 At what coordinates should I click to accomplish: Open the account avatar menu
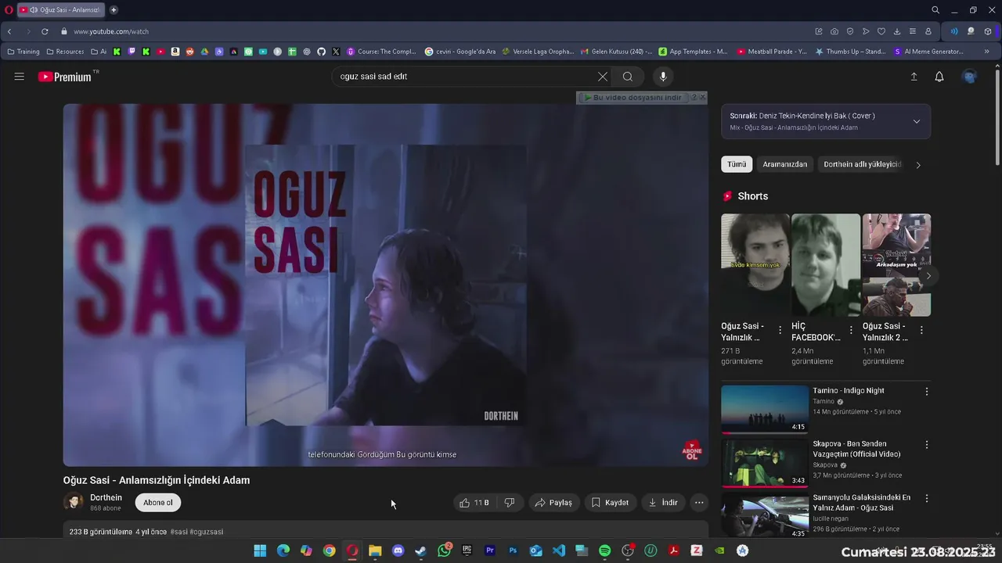(x=970, y=77)
